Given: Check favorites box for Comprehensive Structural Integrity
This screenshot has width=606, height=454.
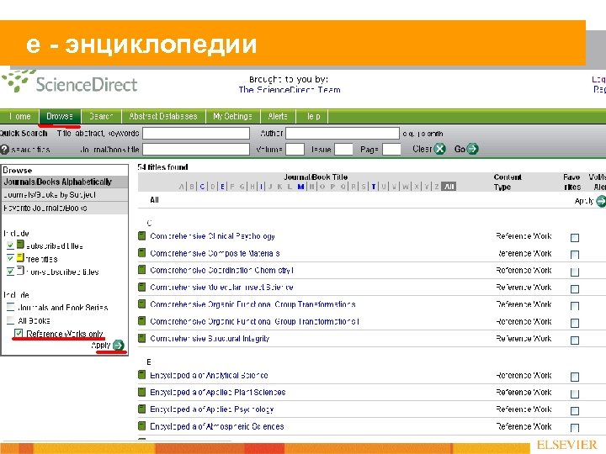Looking at the screenshot, I should click(x=575, y=340).
